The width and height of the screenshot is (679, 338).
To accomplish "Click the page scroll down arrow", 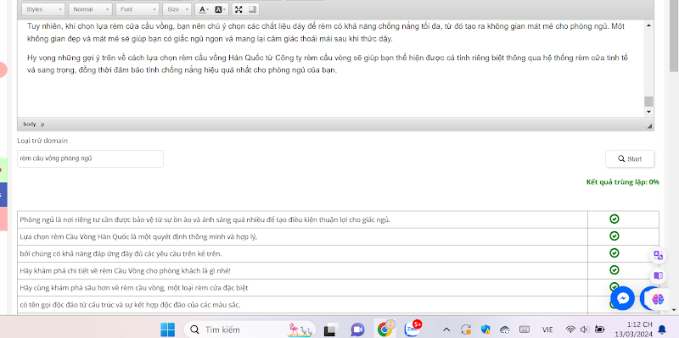I will (x=674, y=309).
